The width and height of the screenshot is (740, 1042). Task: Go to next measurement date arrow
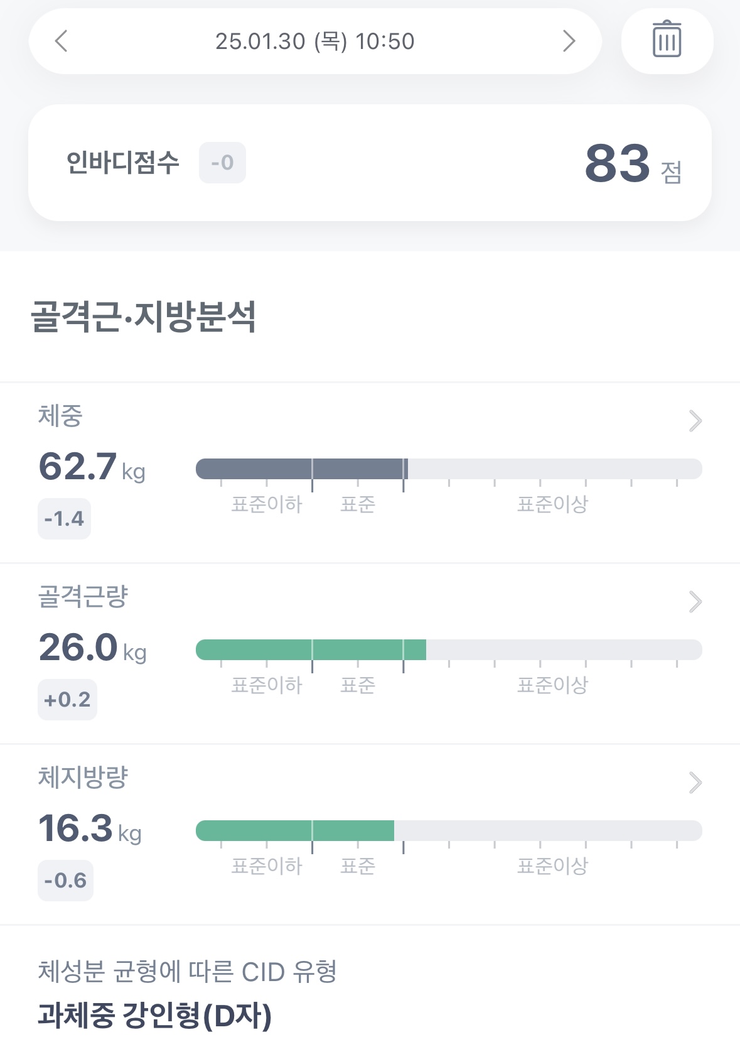click(x=569, y=41)
